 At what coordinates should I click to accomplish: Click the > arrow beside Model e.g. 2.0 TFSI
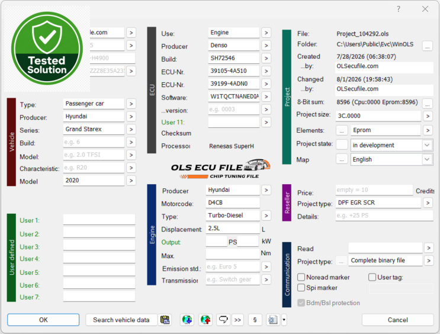(131, 155)
